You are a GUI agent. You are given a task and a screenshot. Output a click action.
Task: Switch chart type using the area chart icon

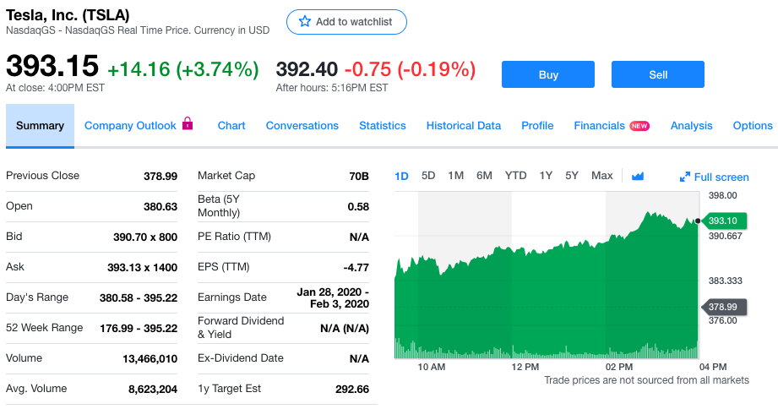point(638,176)
